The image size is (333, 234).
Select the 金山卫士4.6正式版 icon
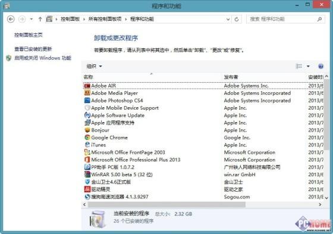87,182
